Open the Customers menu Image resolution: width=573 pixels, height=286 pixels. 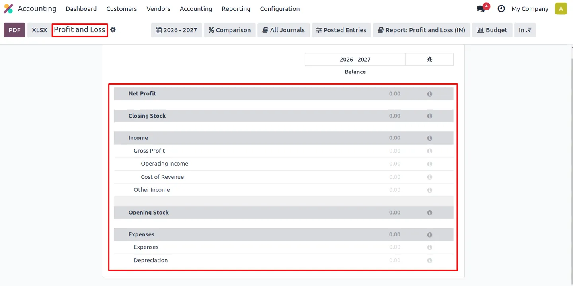click(122, 8)
